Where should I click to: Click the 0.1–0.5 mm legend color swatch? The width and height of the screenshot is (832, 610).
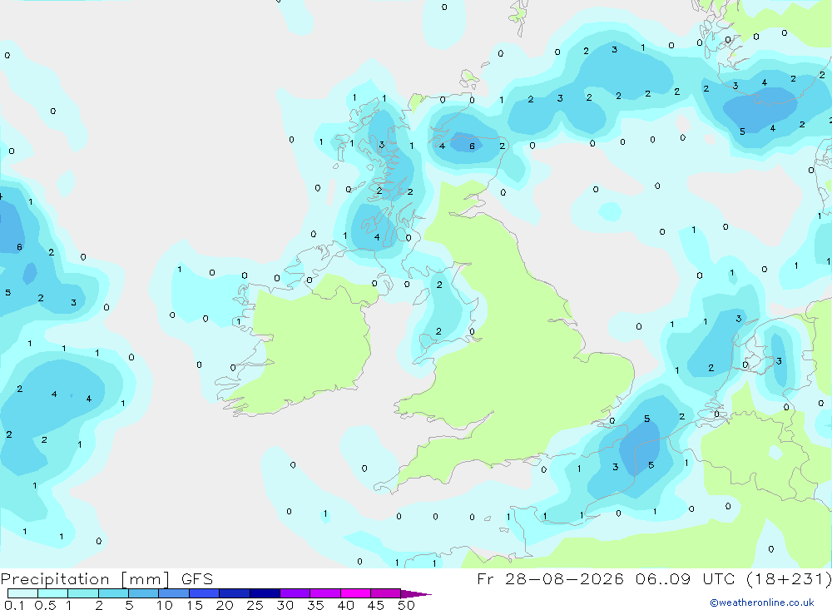[x=22, y=593]
